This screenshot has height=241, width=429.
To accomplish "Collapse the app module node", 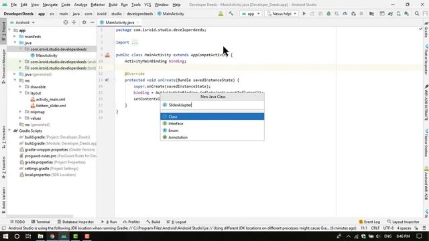I will click(x=9, y=30).
